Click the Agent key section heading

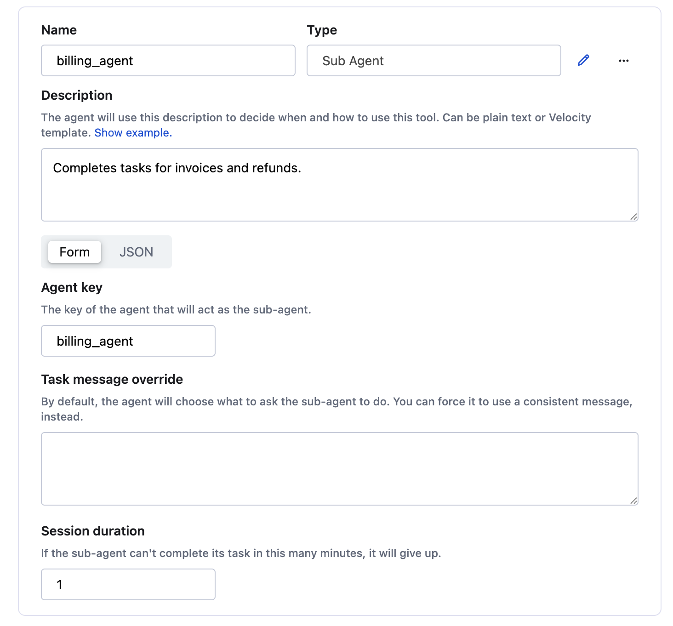point(72,287)
